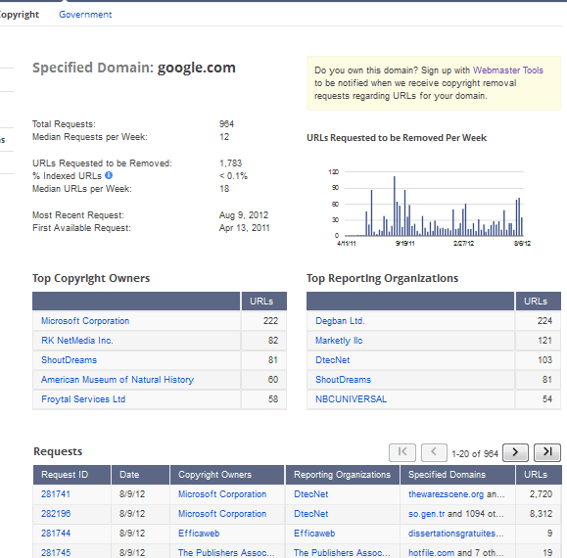Select URLs Requested to be Removed value 1,783
The width and height of the screenshot is (567, 558).
pyautogui.click(x=231, y=163)
